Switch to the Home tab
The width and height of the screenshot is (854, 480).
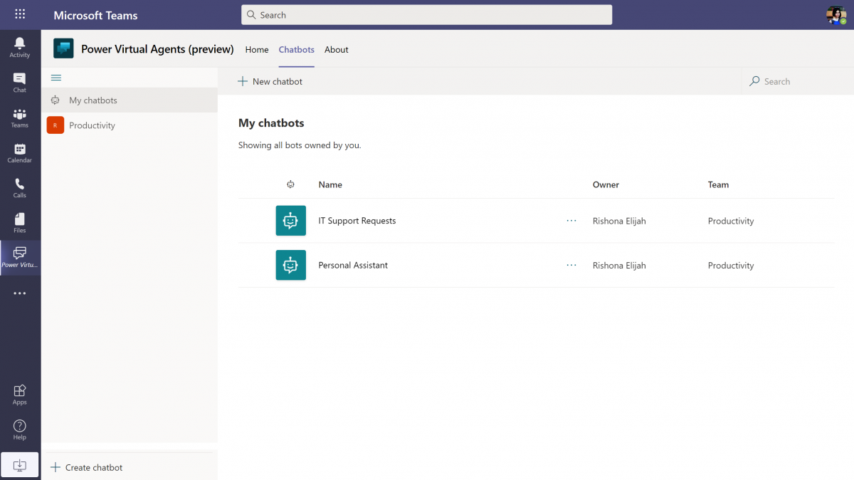point(257,49)
